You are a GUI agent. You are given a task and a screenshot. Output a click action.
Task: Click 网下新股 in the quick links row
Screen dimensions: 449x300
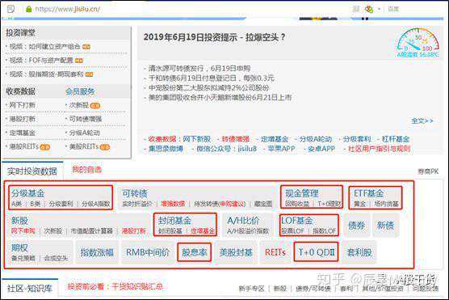click(x=197, y=139)
